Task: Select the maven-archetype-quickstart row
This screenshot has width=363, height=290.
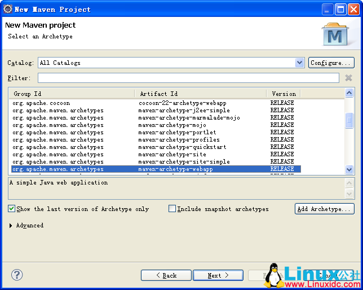Action: coord(156,147)
